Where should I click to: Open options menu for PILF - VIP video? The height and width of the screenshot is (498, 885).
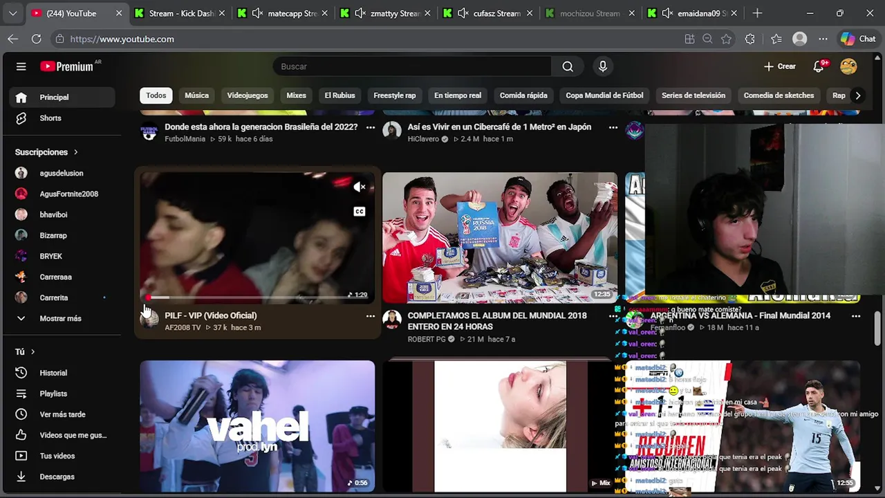point(371,316)
